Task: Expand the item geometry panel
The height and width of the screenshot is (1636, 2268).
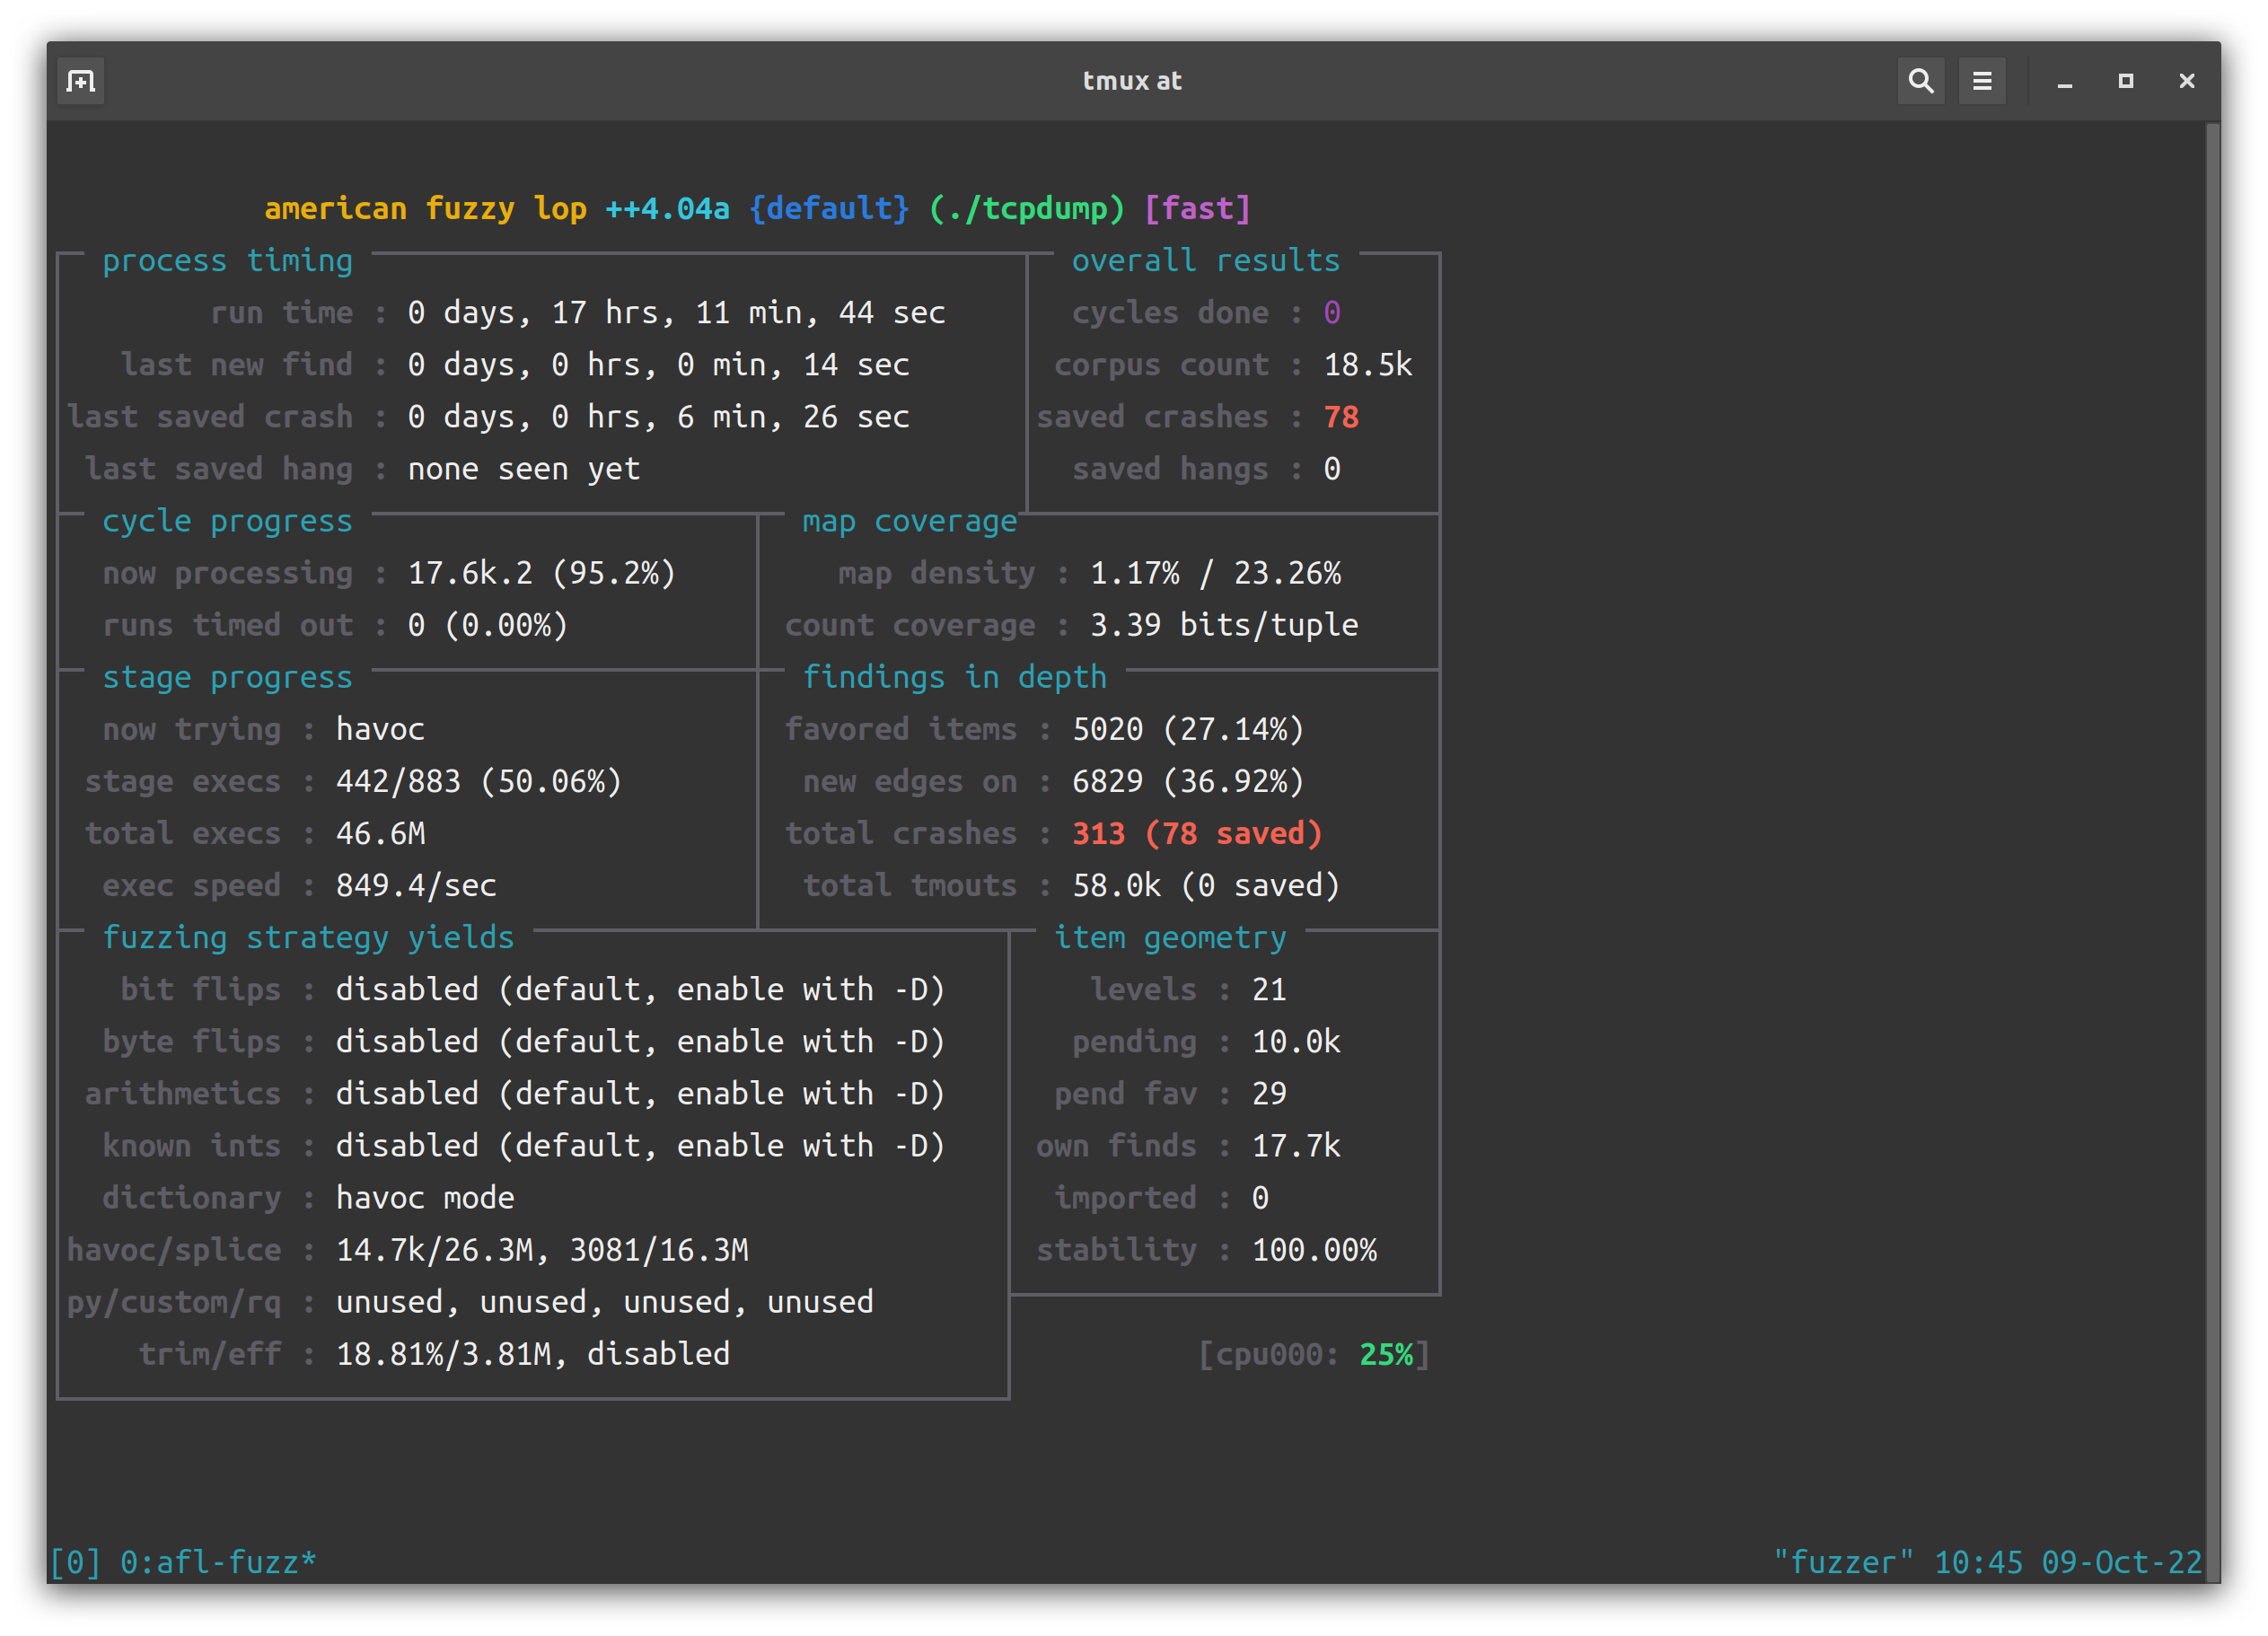Action: (x=1170, y=937)
